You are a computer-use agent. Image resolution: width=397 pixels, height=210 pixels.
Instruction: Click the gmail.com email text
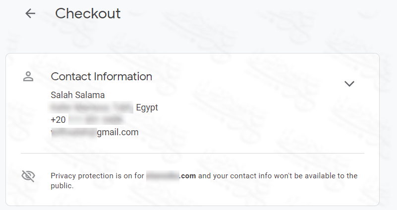(117, 132)
